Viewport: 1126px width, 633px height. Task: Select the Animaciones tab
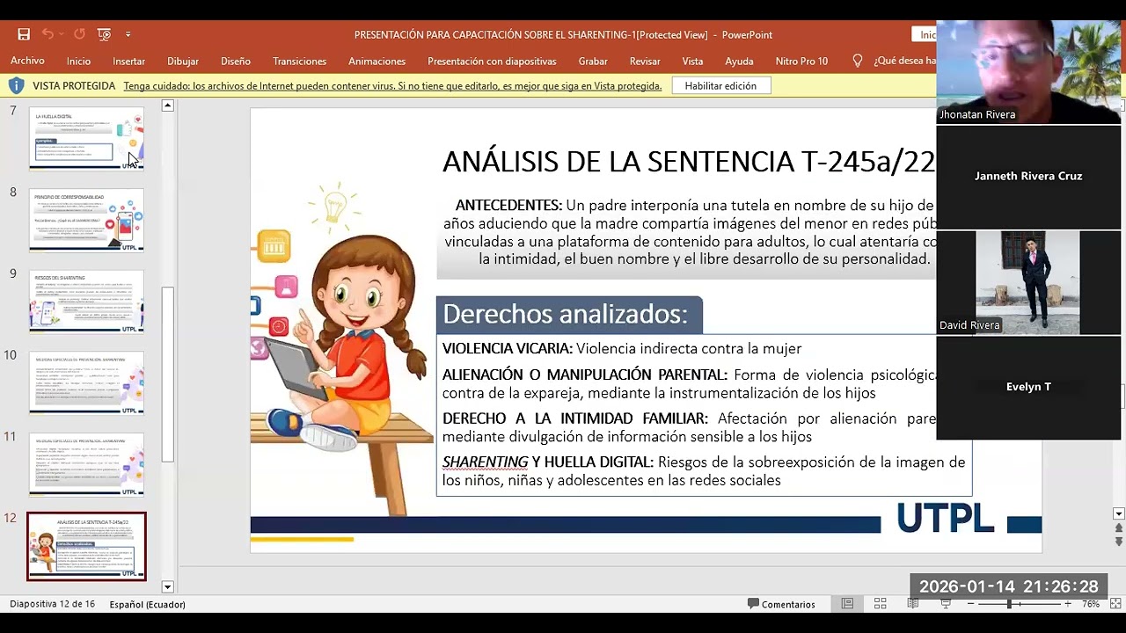click(x=377, y=61)
